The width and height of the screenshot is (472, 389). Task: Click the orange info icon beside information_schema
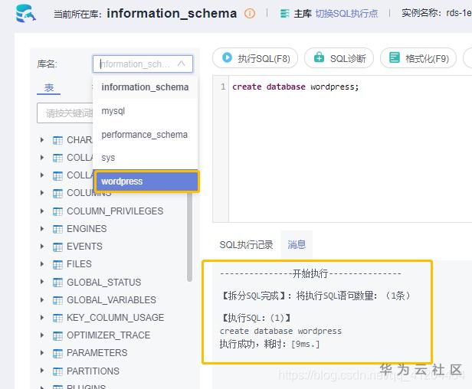[x=250, y=14]
